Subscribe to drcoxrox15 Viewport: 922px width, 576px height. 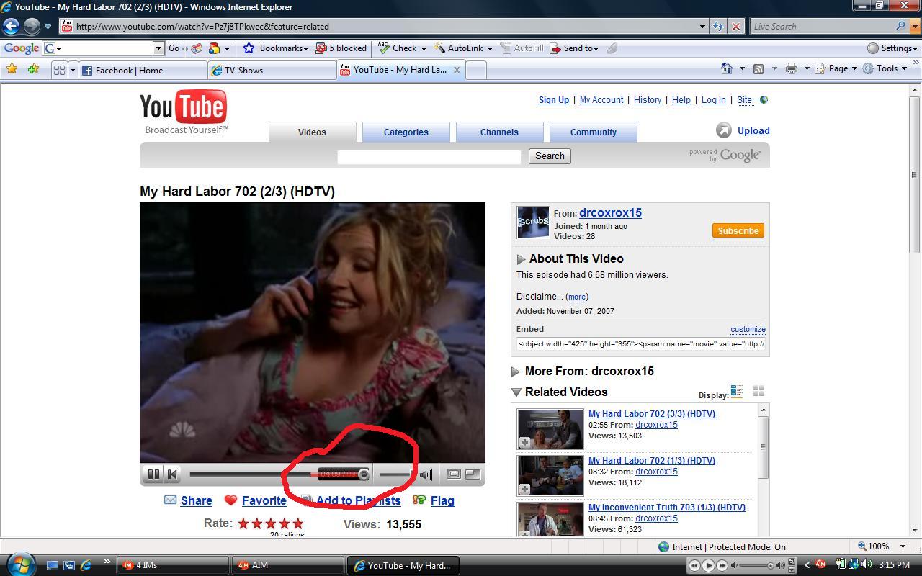tap(738, 230)
